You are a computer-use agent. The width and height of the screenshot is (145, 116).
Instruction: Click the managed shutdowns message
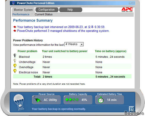[x=63, y=31]
